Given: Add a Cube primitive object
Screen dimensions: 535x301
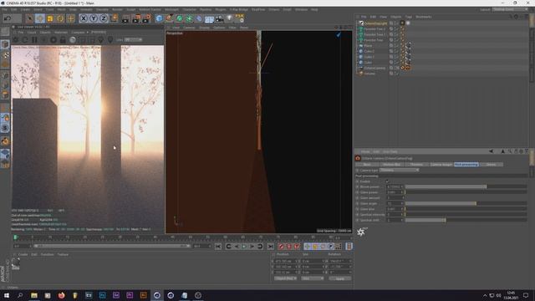Looking at the screenshot, I should (x=159, y=18).
